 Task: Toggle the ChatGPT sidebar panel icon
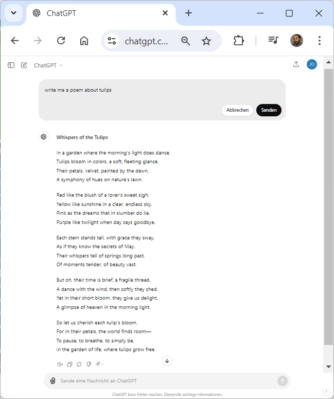click(11, 65)
